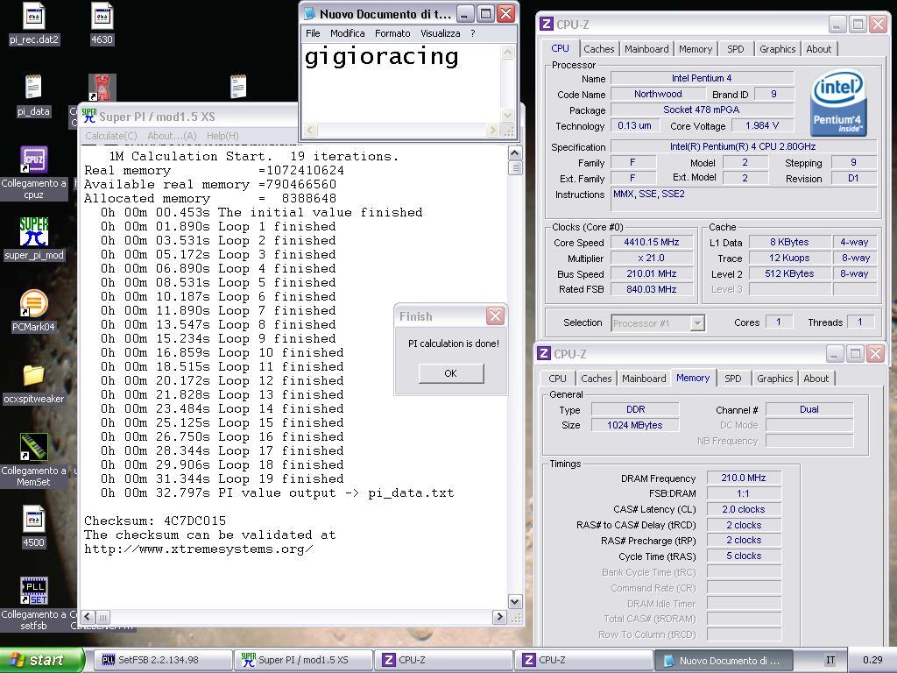This screenshot has height=673, width=897.
Task: Open the IT language indicator
Action: [830, 660]
